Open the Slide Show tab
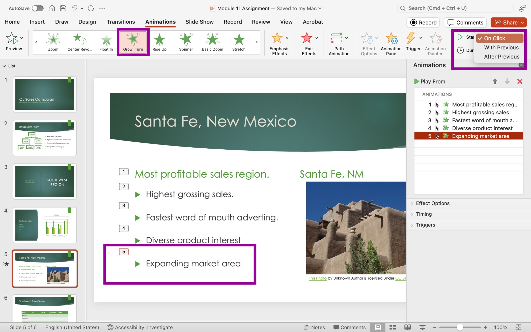The width and height of the screenshot is (531, 332). point(199,22)
